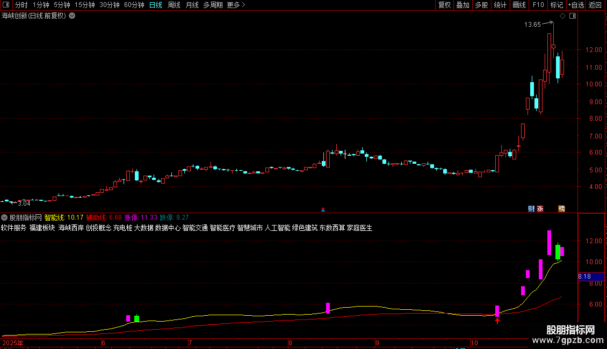Toggle the side panel icon on chart
The height and width of the screenshot is (349, 607).
[x=573, y=16]
